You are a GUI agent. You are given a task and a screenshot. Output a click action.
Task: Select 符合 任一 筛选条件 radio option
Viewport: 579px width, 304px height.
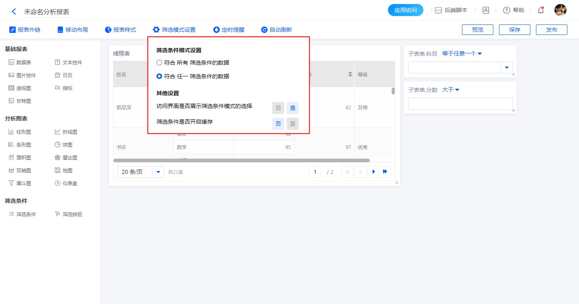click(160, 76)
